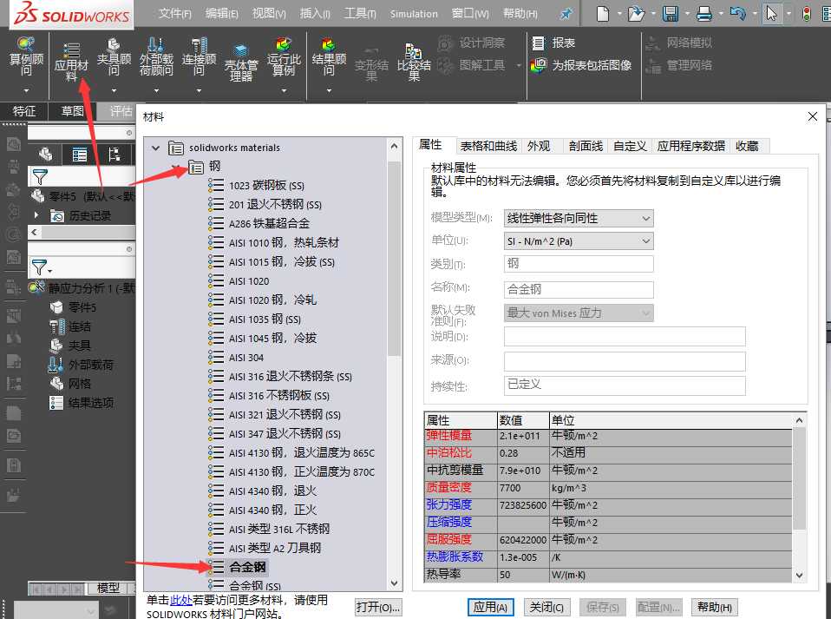831x619 pixels.
Task: Open the 连接顾问 connections advisor
Action: (199, 56)
